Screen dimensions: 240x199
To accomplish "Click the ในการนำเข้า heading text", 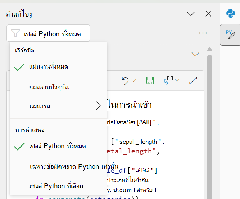I will (129, 105).
